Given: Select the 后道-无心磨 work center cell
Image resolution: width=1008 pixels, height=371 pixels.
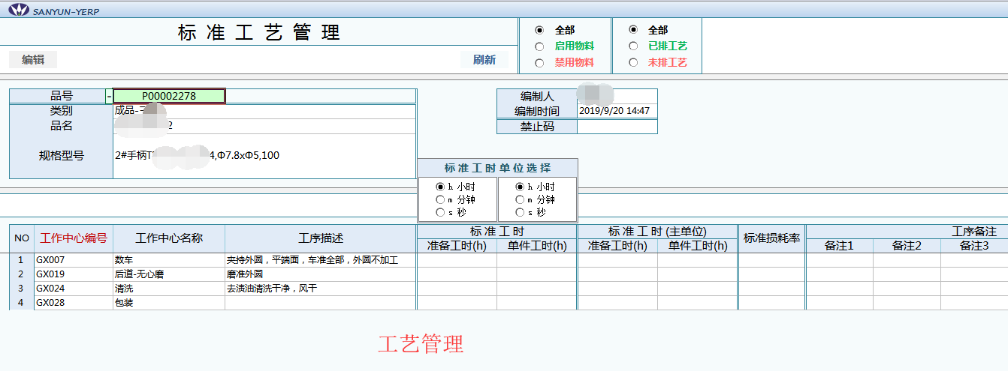Looking at the screenshot, I should coord(168,274).
